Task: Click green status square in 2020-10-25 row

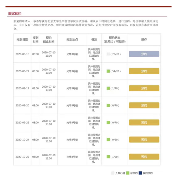Action: tap(108, 157)
